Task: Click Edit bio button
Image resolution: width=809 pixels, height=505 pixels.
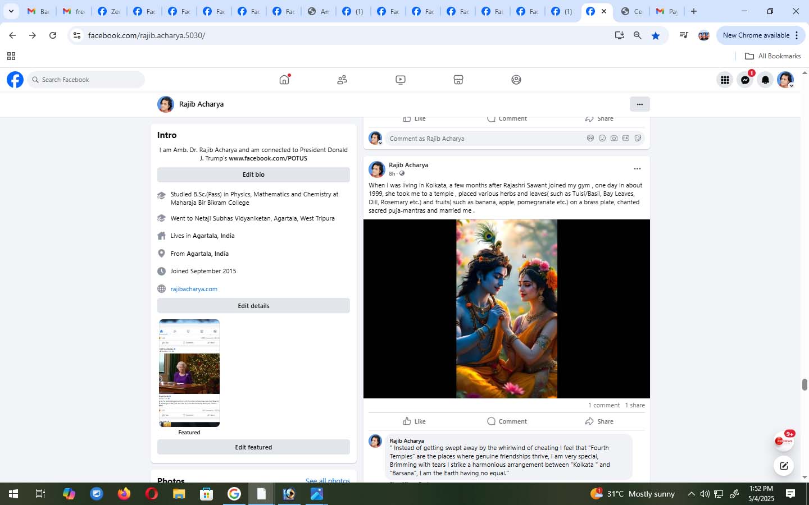Action: [x=253, y=175]
